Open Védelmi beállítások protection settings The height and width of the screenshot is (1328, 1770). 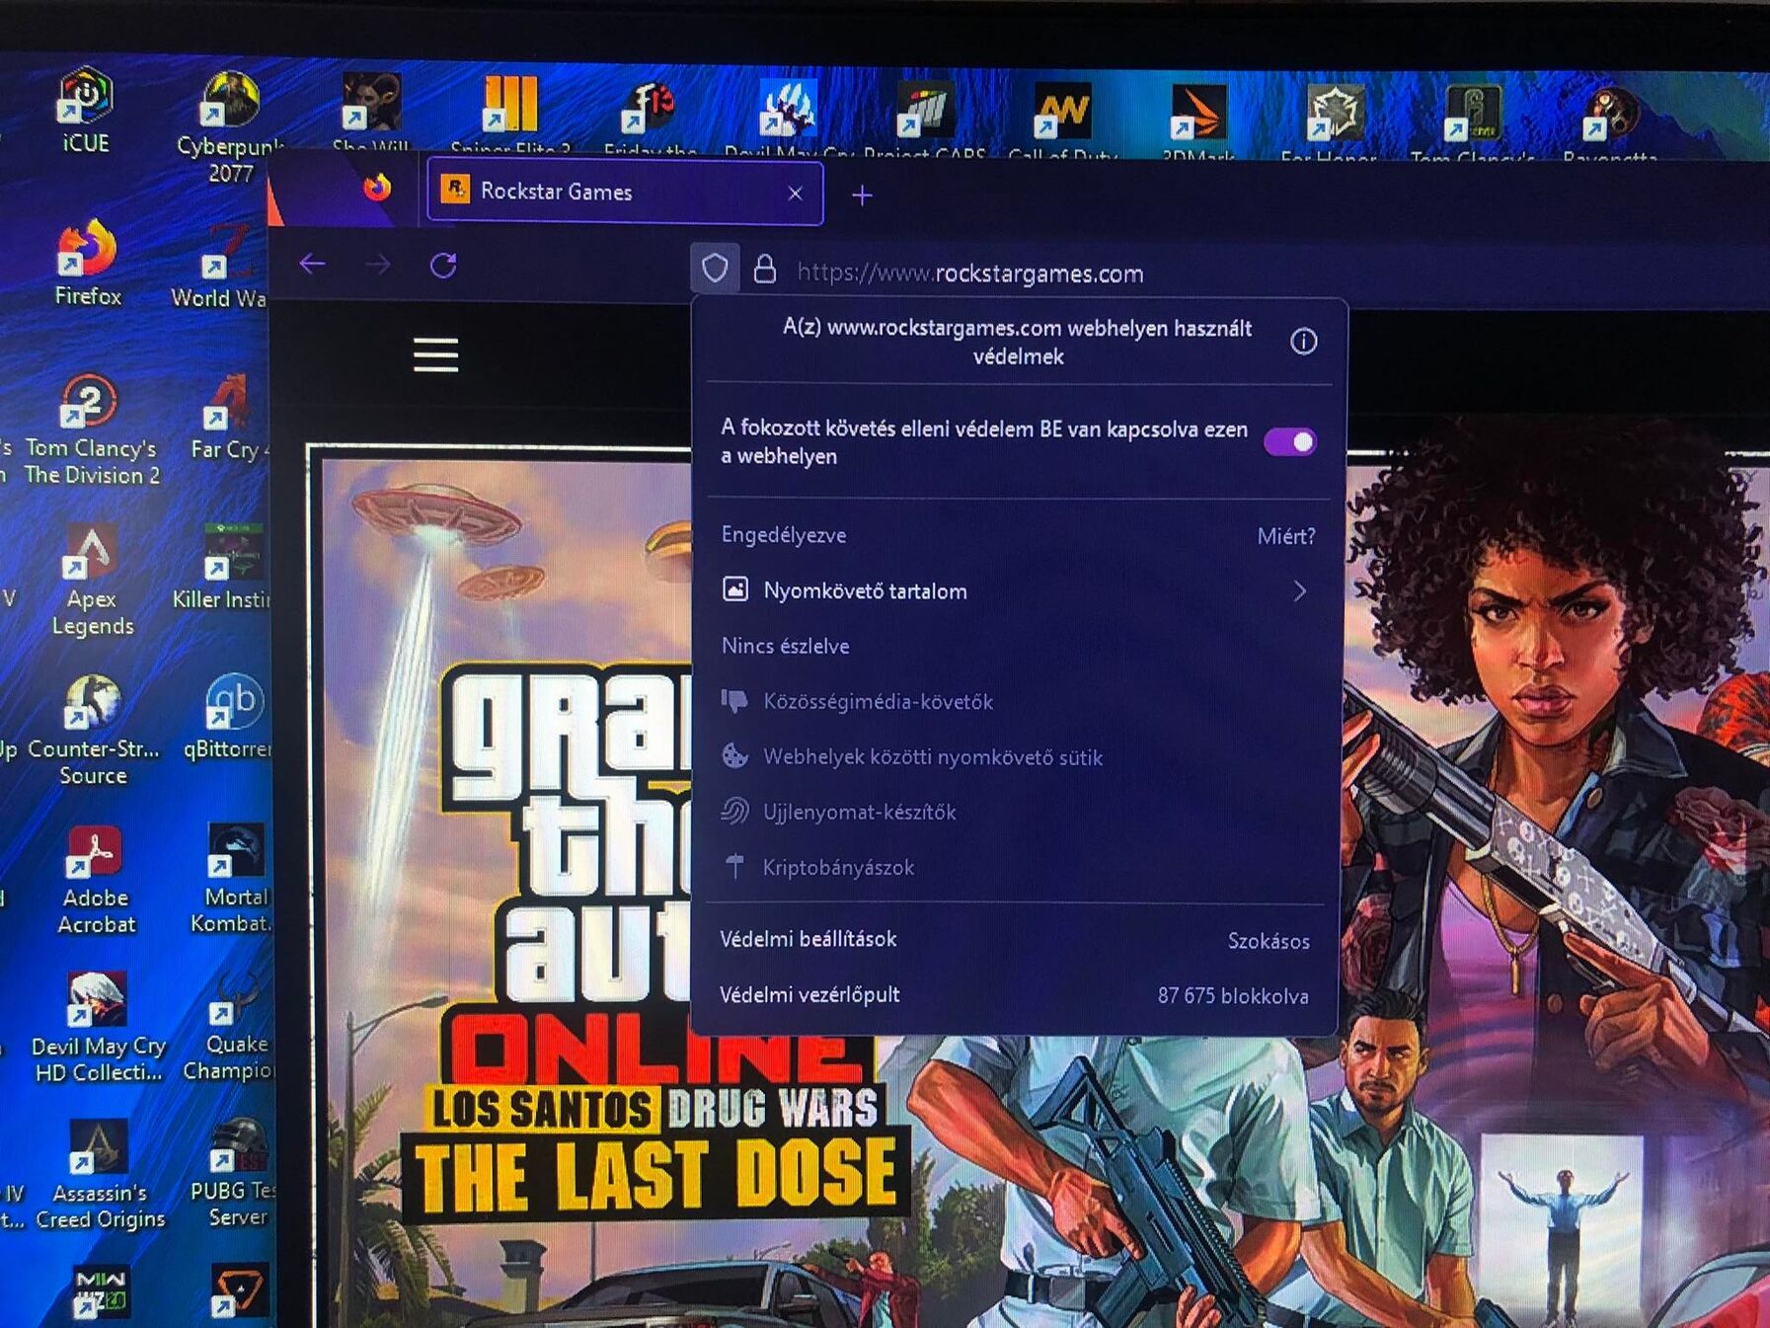(x=808, y=939)
